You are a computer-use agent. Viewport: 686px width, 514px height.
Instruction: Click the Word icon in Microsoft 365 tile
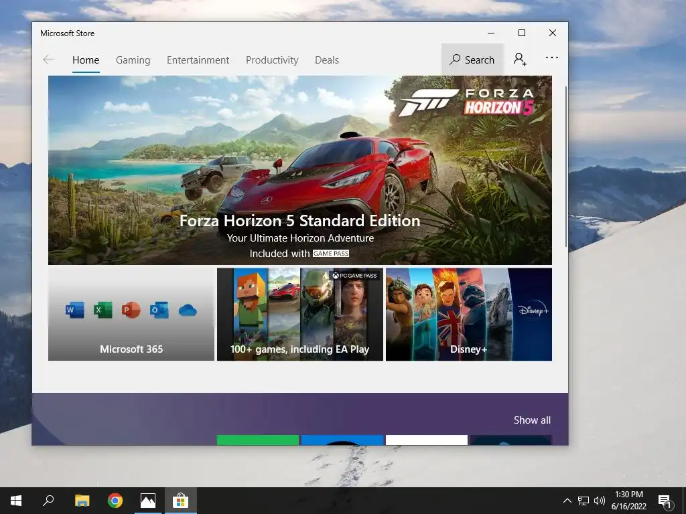pyautogui.click(x=75, y=311)
